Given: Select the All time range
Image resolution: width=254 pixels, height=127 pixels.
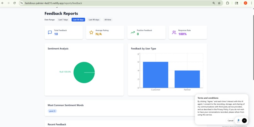Looking at the screenshot, I should click(108, 20).
